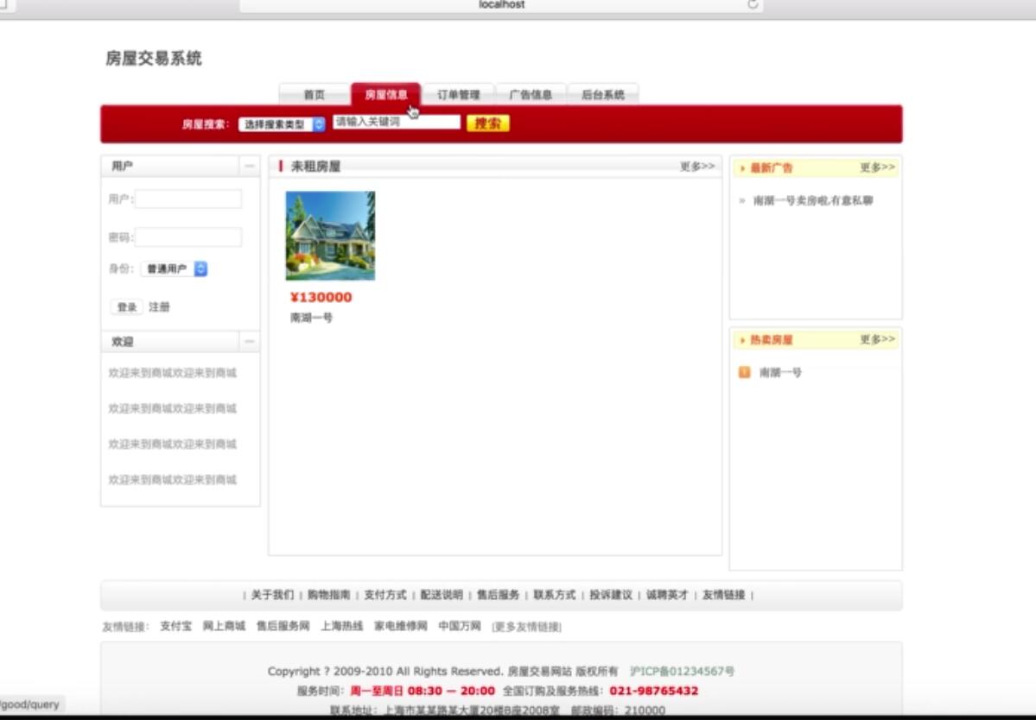Image resolution: width=1036 pixels, height=720 pixels.
Task: Open the 身份 普通用户 dropdown
Action: tap(175, 268)
